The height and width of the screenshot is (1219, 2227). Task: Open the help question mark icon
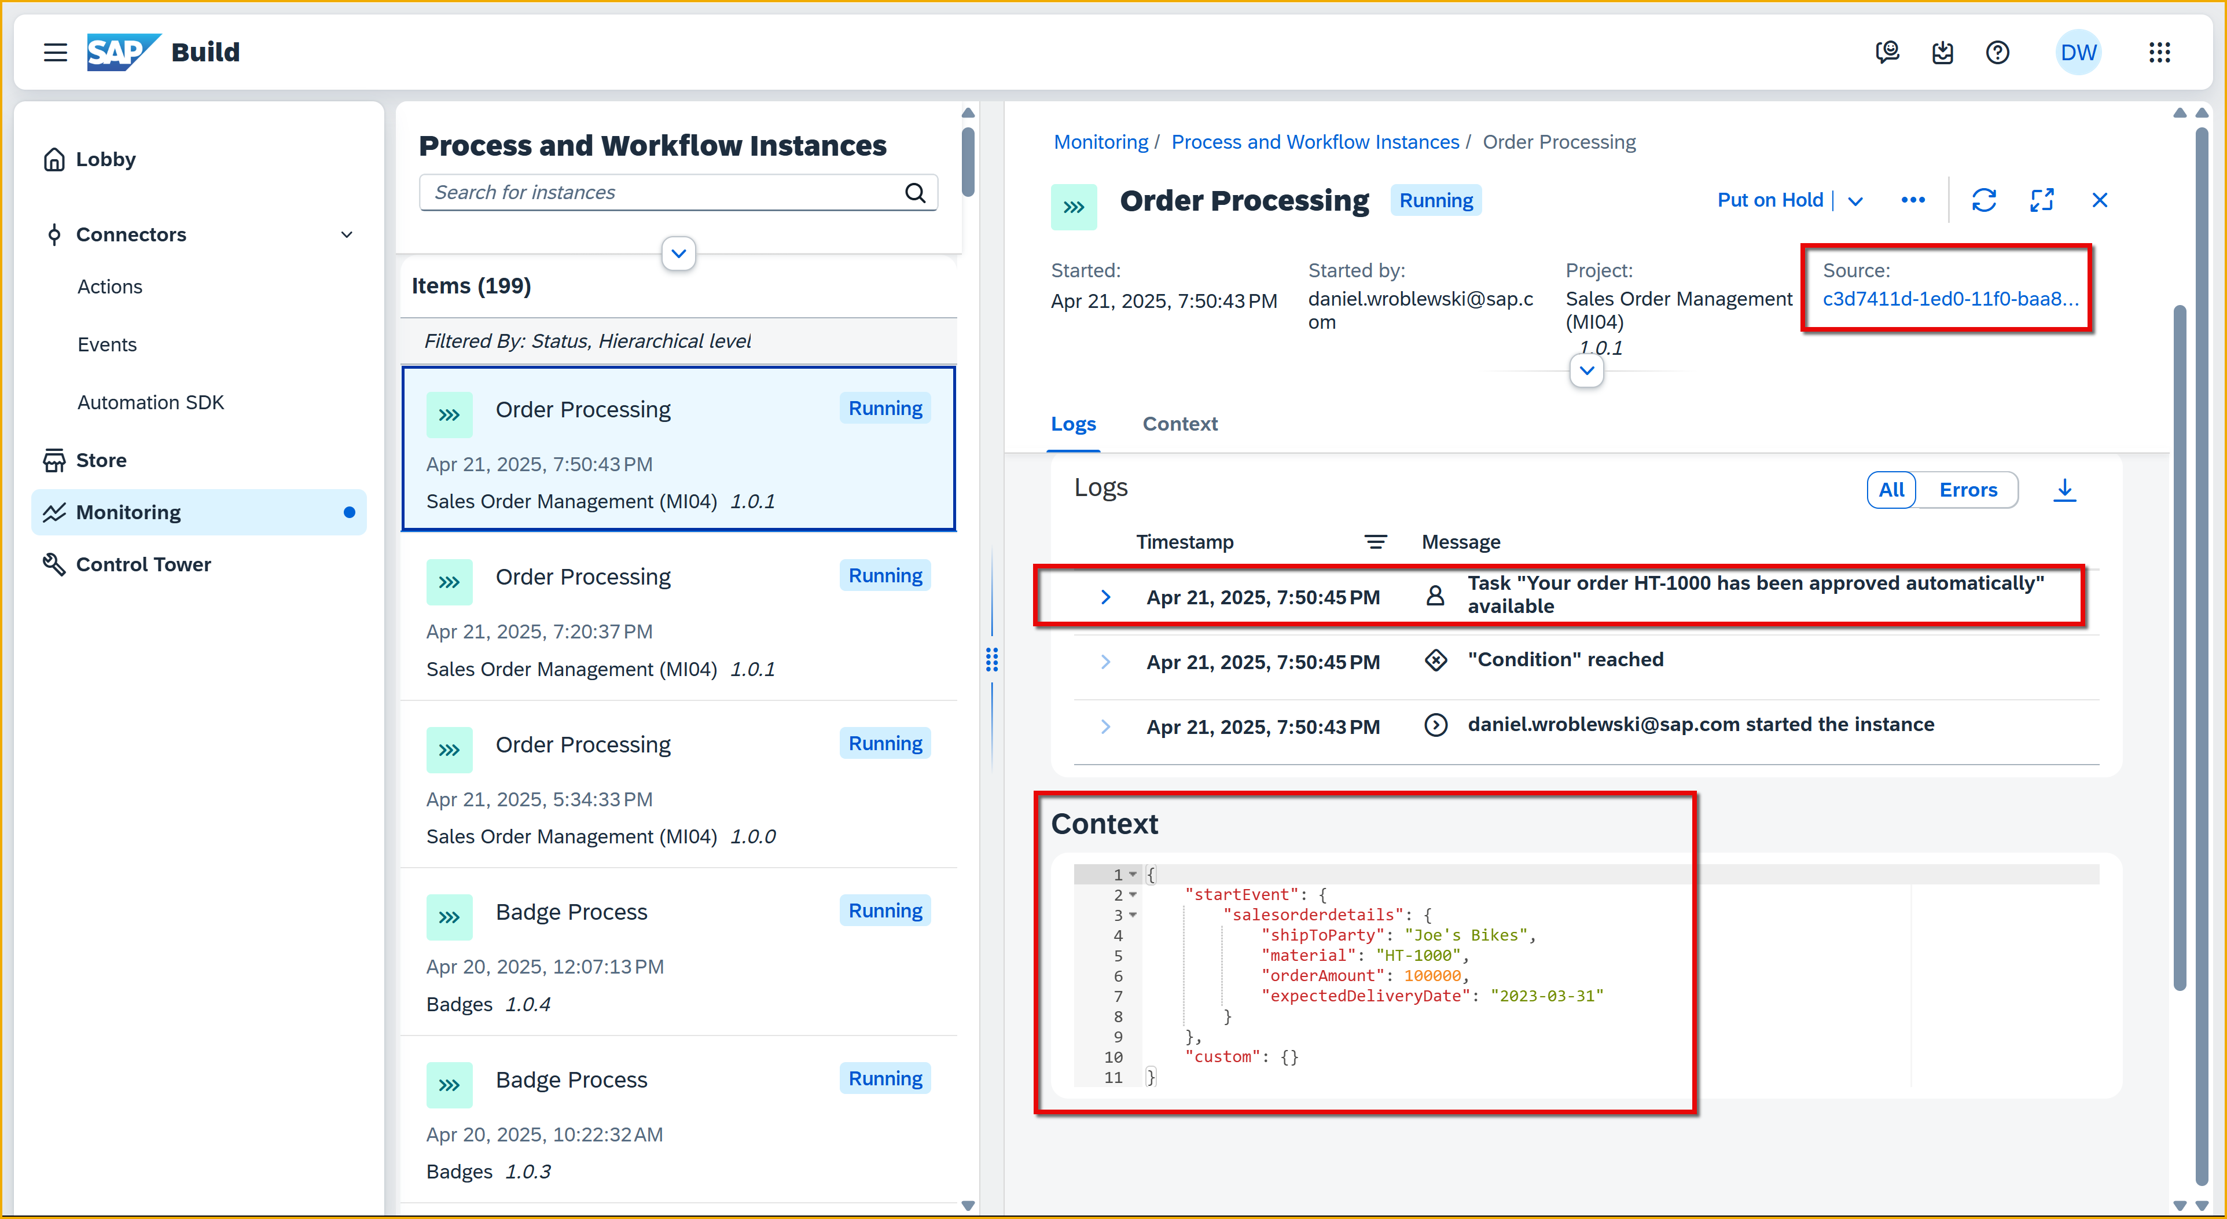[1997, 52]
